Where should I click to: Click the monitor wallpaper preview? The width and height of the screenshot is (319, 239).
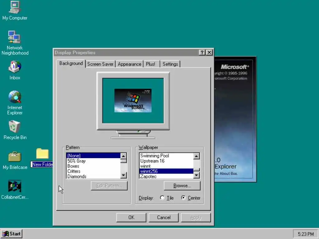(133, 101)
